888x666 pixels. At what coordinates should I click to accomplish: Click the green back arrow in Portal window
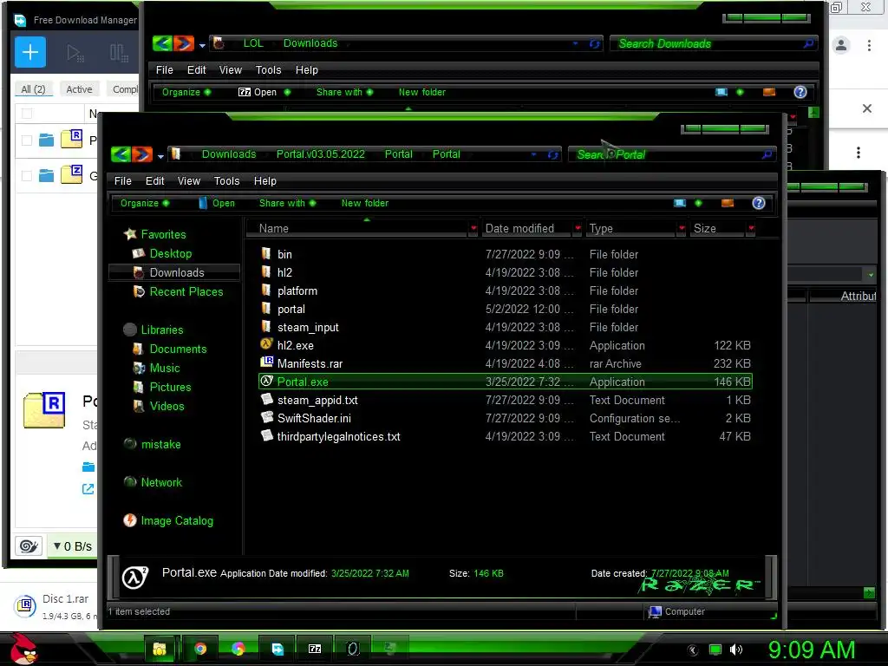[x=121, y=154]
